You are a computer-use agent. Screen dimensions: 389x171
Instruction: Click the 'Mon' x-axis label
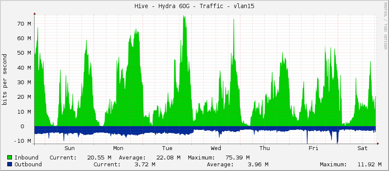pyautogui.click(x=118, y=148)
